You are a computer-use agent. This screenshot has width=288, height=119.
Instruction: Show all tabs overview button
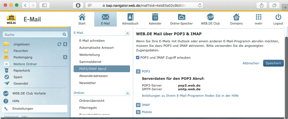click(x=274, y=5)
